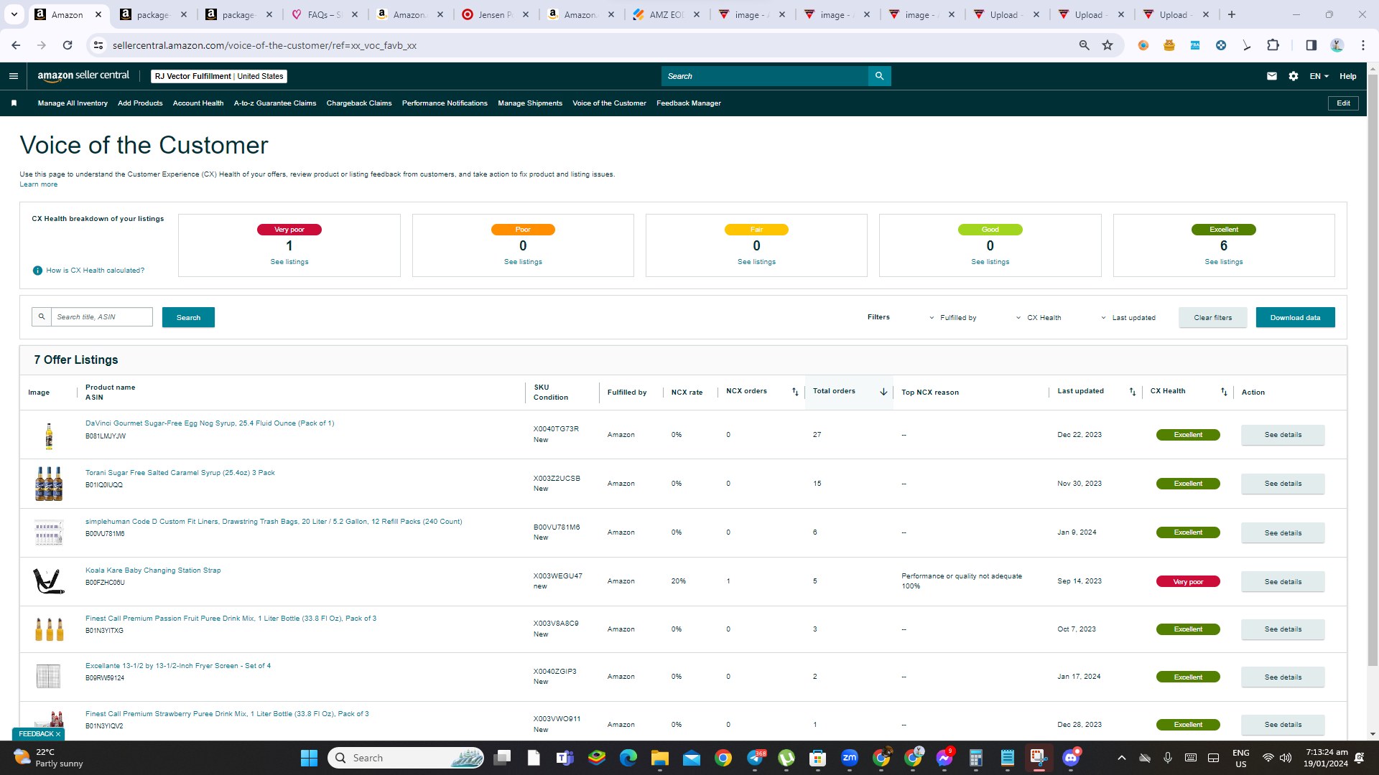Open the browser zoom magnifier icon

click(1084, 45)
